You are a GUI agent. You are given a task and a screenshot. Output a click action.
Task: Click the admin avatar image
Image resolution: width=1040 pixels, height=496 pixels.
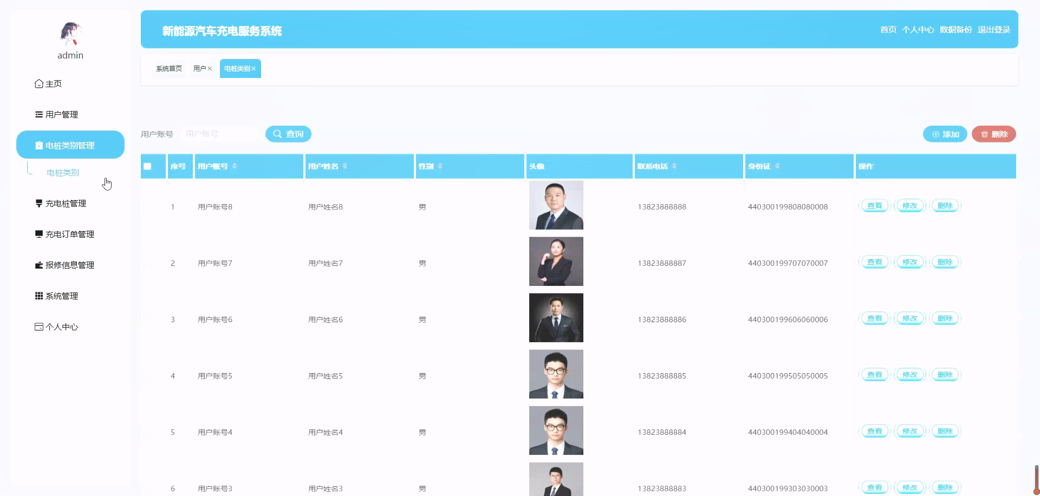(x=70, y=34)
